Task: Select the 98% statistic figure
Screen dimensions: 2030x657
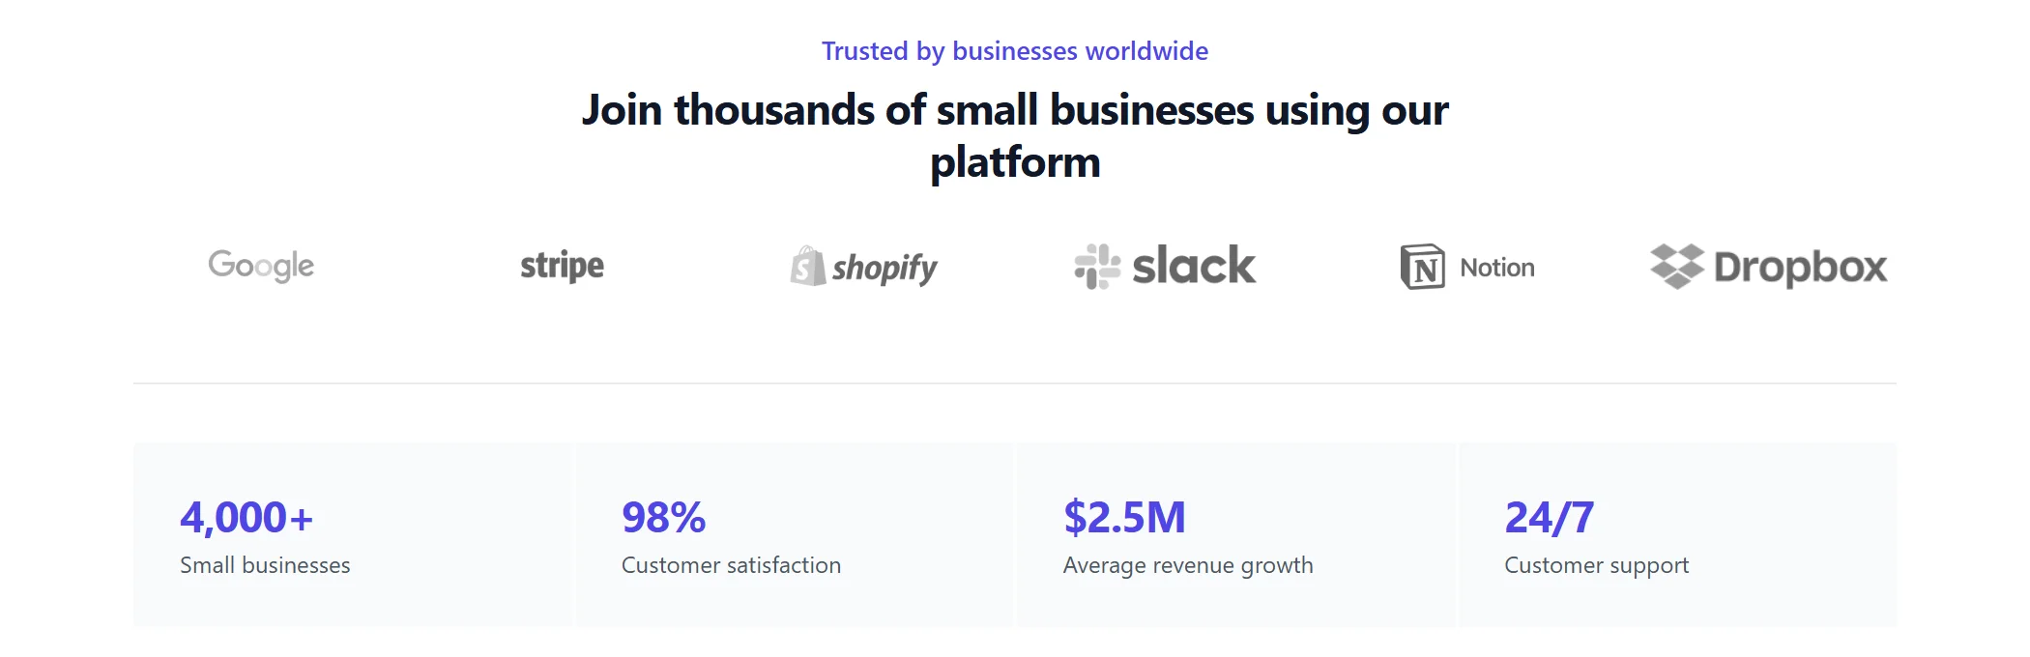Action: 664,518
